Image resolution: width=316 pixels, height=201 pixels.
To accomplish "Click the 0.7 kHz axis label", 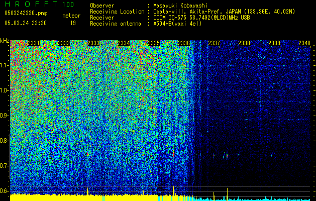I will point(5,166).
